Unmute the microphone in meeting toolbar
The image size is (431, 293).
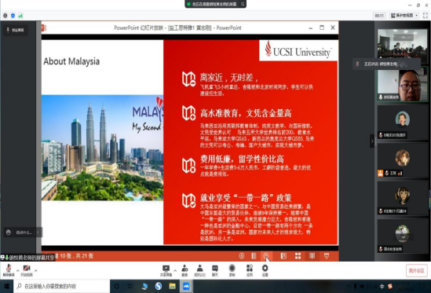9,270
